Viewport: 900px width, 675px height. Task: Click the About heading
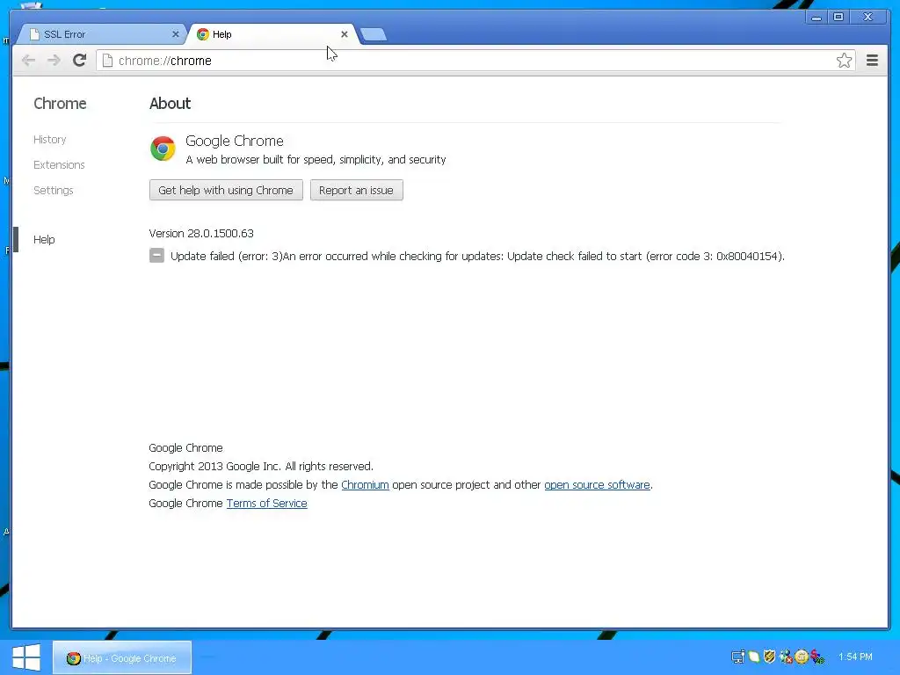pyautogui.click(x=170, y=104)
